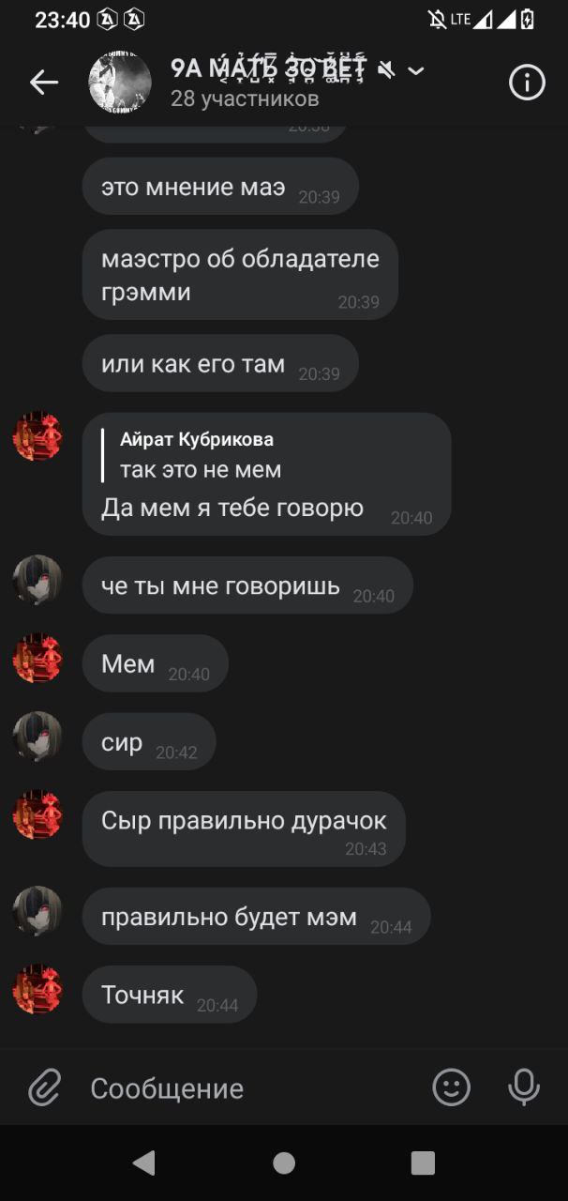Tap the back arrow in chat header
This screenshot has height=1201, width=568.
pos(43,83)
